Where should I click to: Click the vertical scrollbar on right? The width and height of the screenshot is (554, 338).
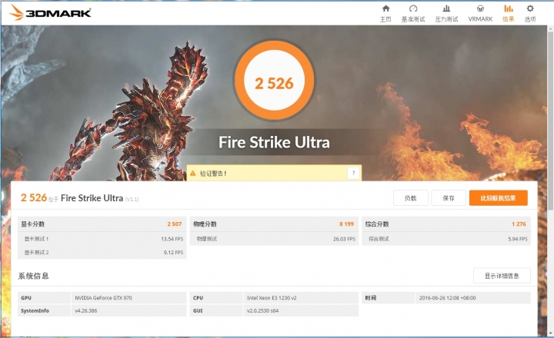pyautogui.click(x=550, y=120)
